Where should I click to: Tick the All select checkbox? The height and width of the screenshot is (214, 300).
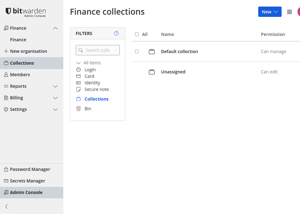coord(137,34)
